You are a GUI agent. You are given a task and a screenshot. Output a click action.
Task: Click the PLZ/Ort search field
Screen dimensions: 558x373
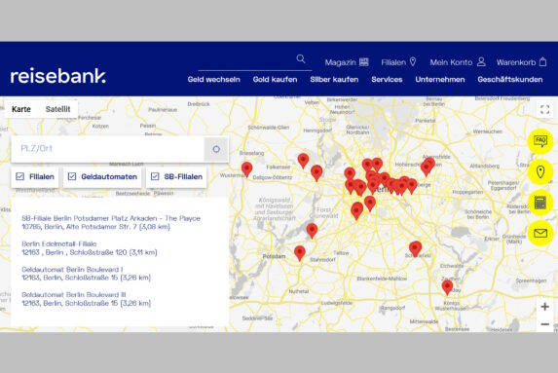[x=107, y=149]
